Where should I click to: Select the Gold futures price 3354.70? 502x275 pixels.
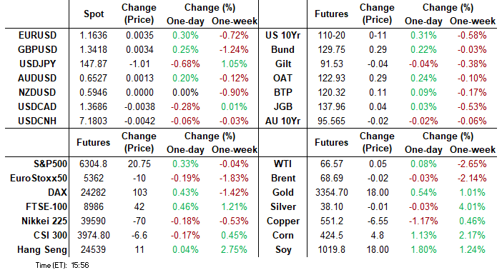(331, 193)
